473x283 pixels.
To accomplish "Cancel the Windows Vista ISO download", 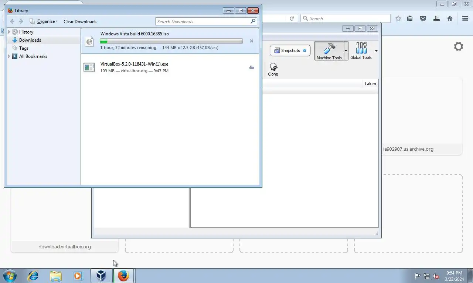I will (x=252, y=41).
